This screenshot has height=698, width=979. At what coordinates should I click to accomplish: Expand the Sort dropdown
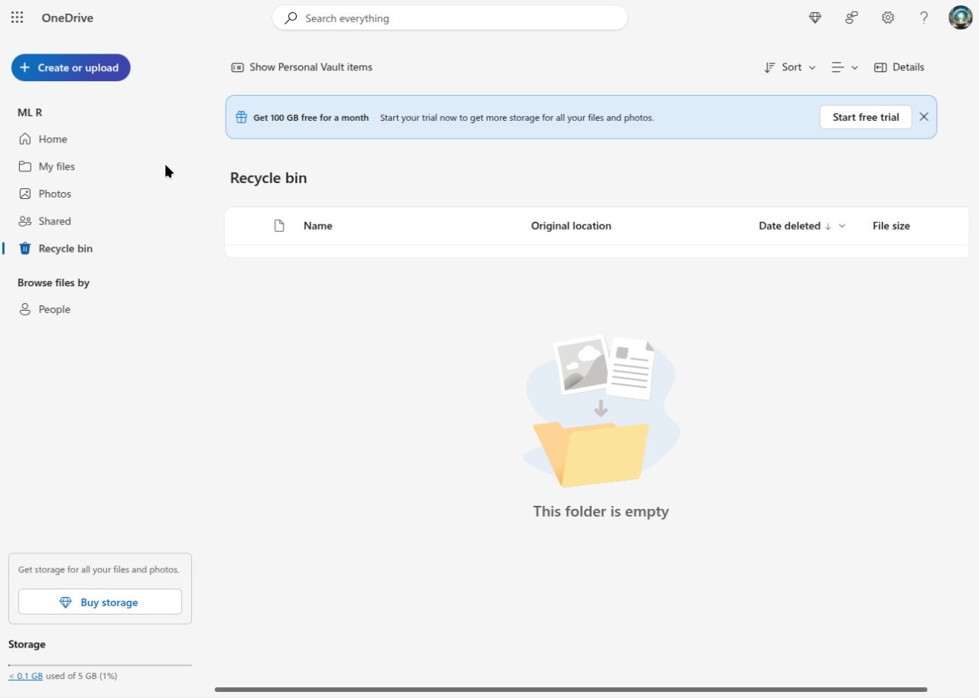click(x=789, y=67)
